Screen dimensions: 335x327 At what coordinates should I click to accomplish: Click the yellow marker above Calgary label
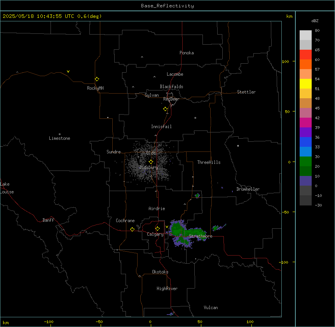point(157,229)
